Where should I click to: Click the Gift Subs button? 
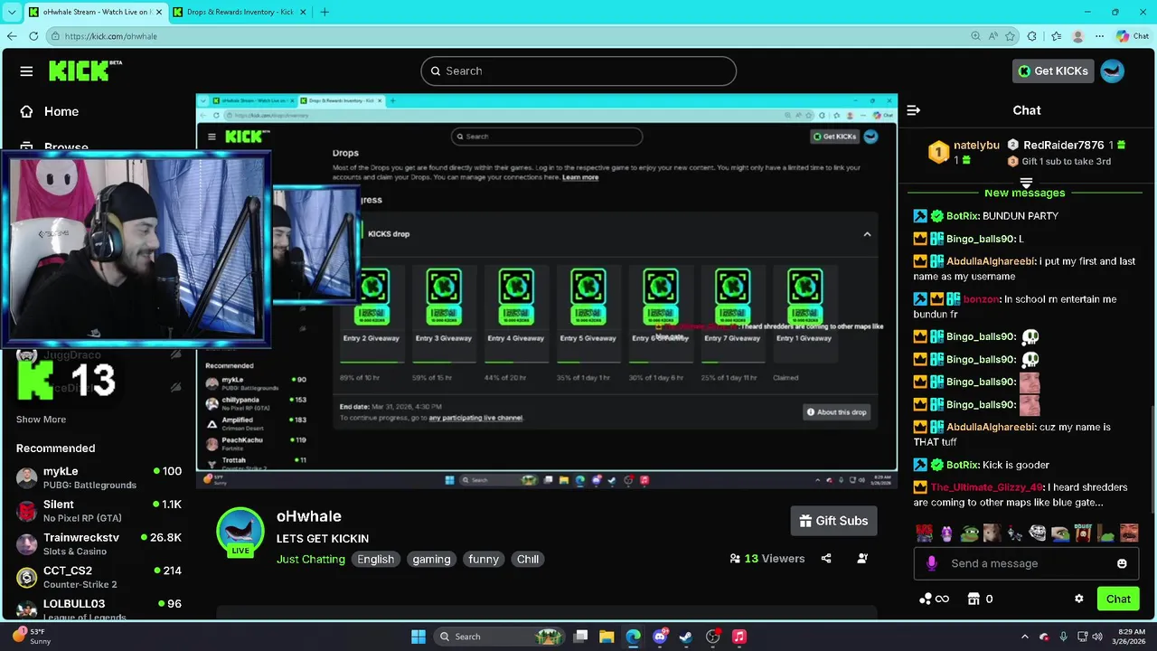[833, 521]
